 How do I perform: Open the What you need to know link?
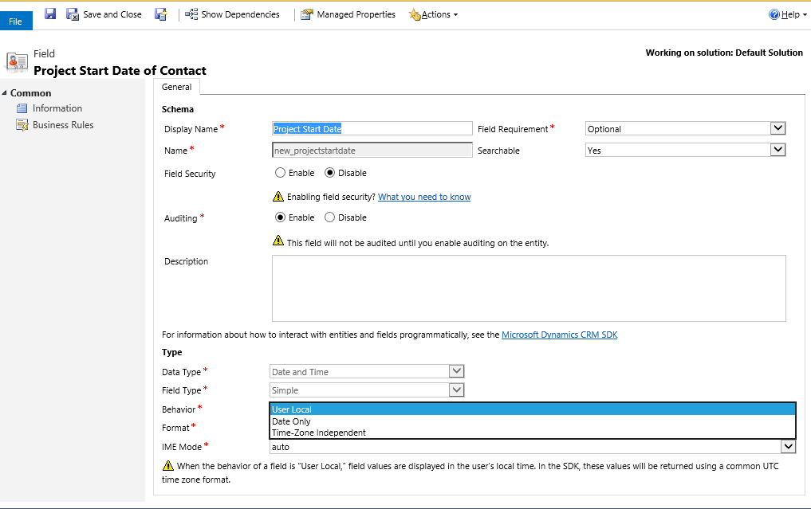coord(424,197)
